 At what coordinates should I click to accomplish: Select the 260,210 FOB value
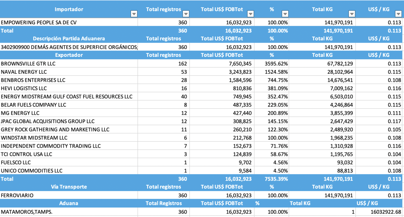[x=223, y=130]
